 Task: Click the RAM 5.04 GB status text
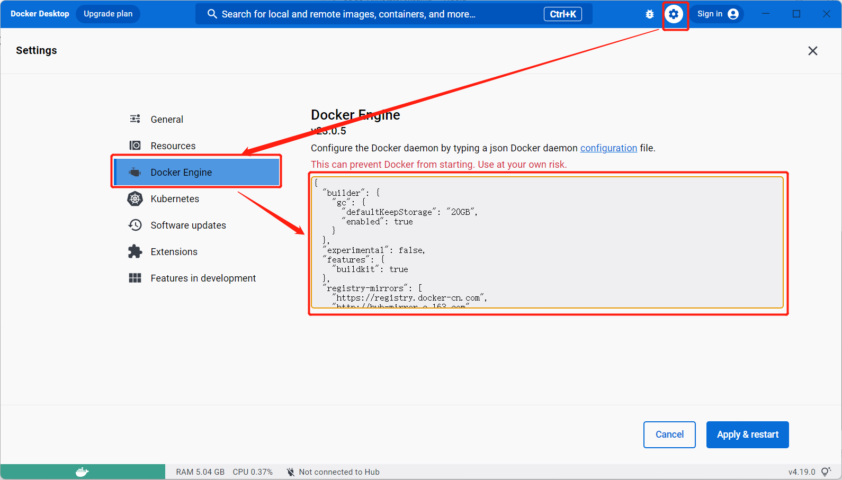tap(200, 472)
